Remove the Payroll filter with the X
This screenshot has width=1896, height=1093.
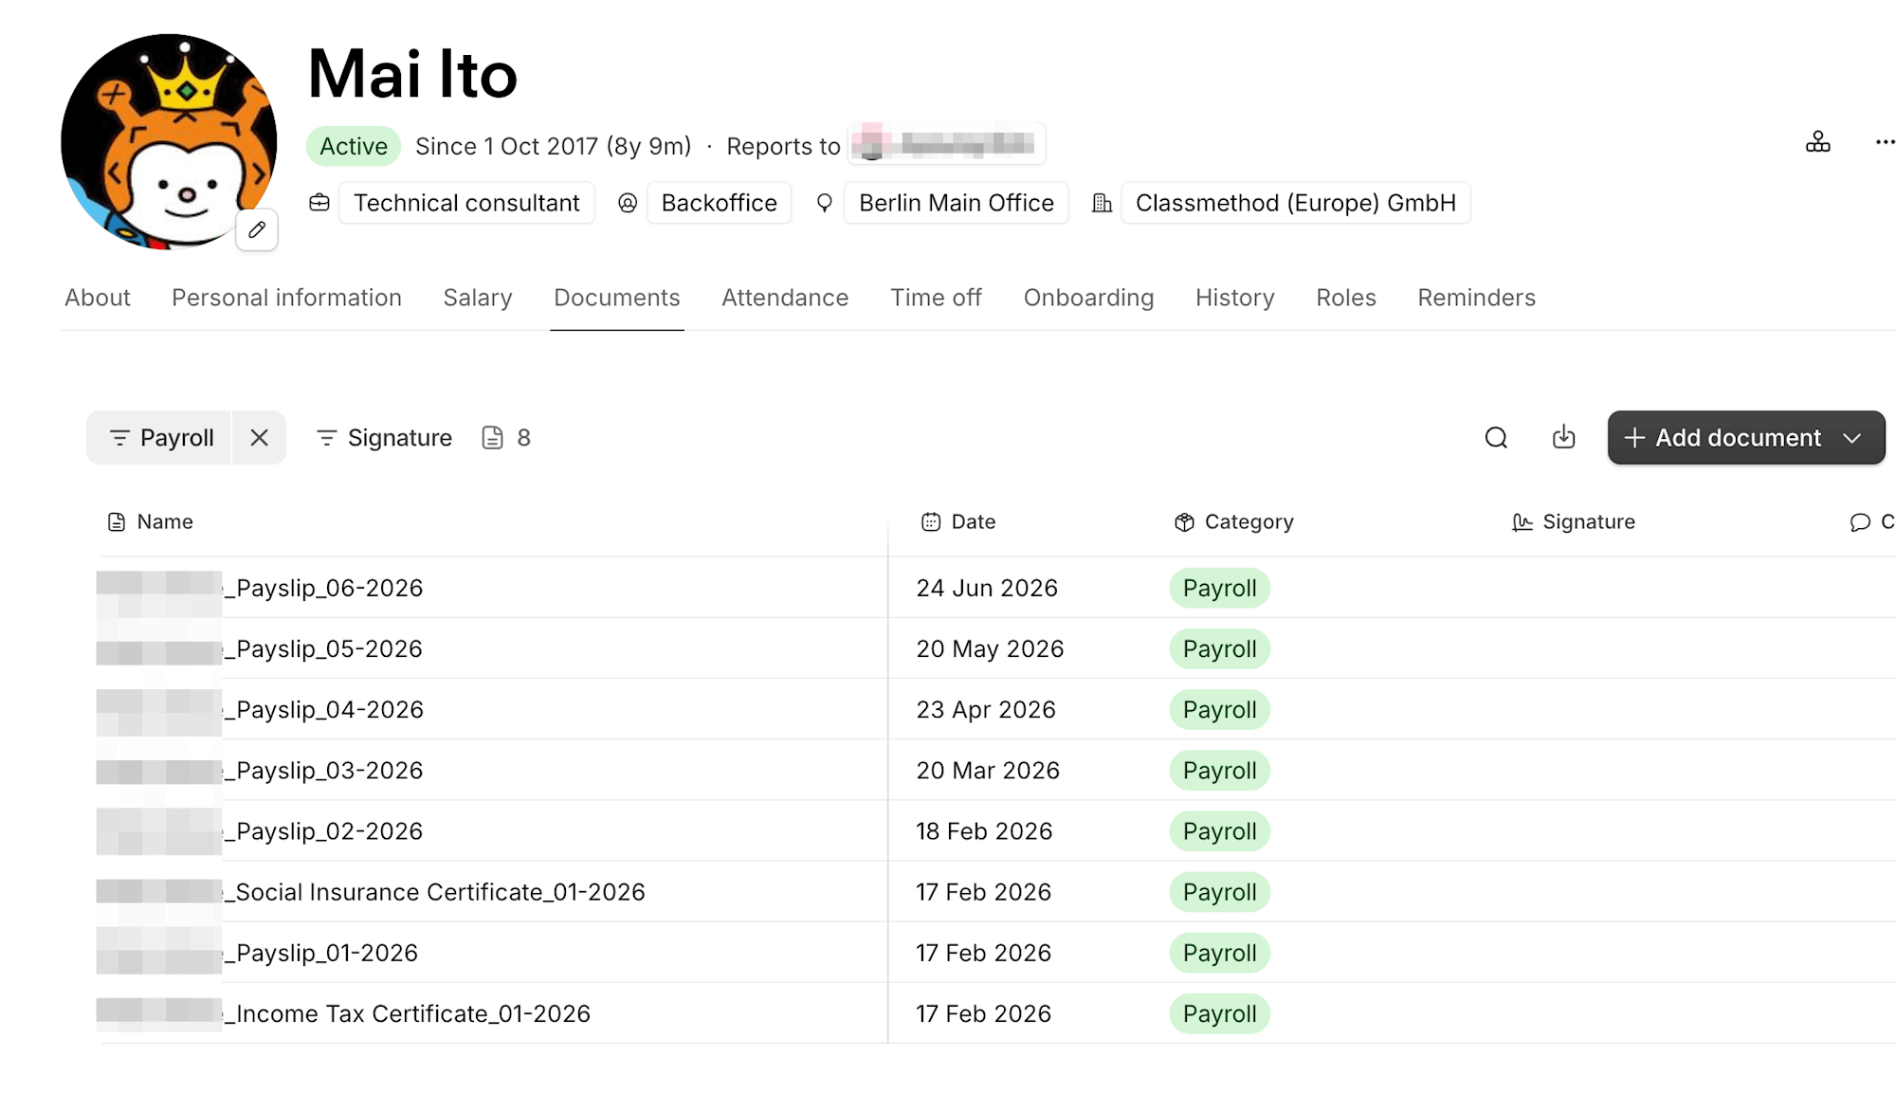259,437
